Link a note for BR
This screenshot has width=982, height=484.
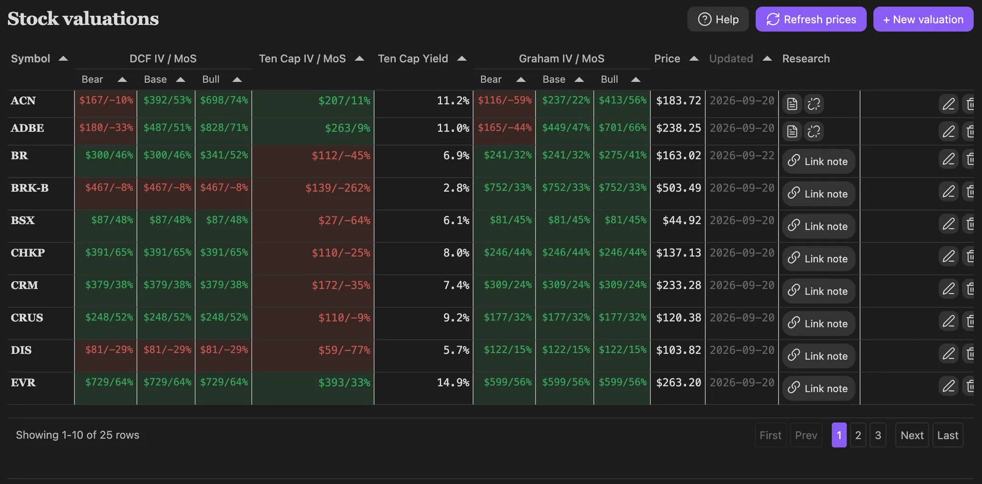click(x=818, y=161)
